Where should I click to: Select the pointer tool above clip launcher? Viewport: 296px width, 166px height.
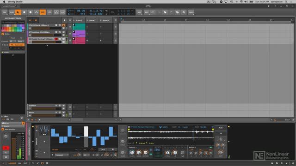[64, 20]
